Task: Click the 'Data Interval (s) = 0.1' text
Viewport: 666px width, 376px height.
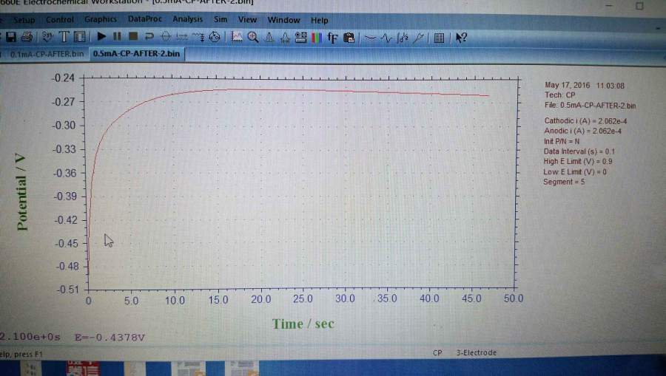Action: click(579, 151)
